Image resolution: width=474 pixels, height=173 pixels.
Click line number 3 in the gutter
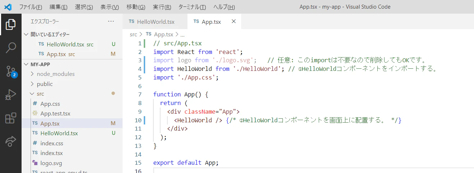click(x=140, y=60)
